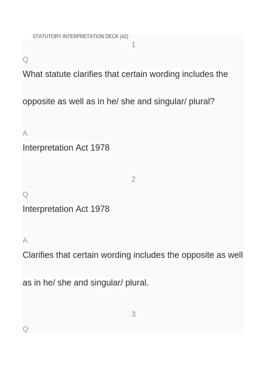Click the line ending with 'singular/ plural?'

click(118, 102)
